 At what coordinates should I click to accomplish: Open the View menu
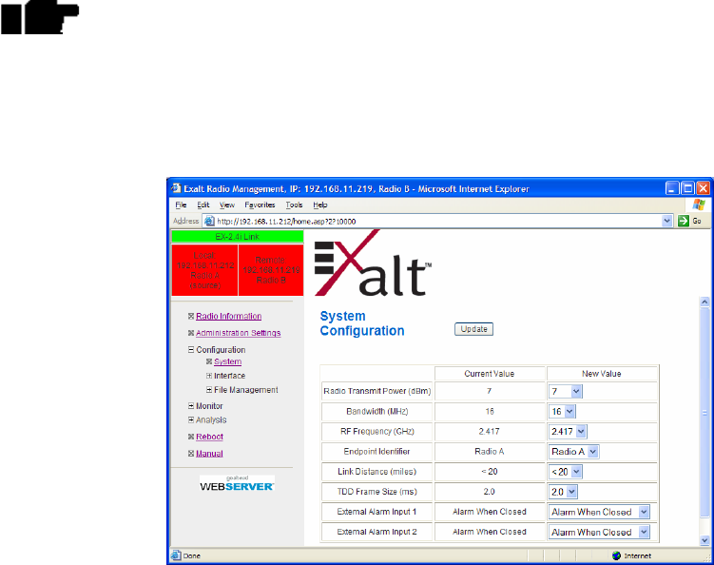(227, 205)
